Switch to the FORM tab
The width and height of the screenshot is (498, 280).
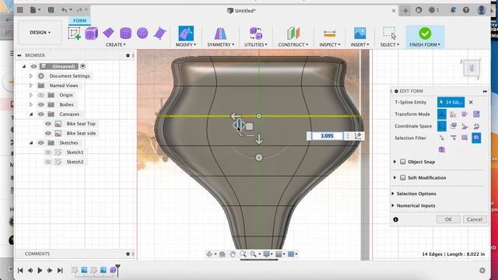(79, 21)
